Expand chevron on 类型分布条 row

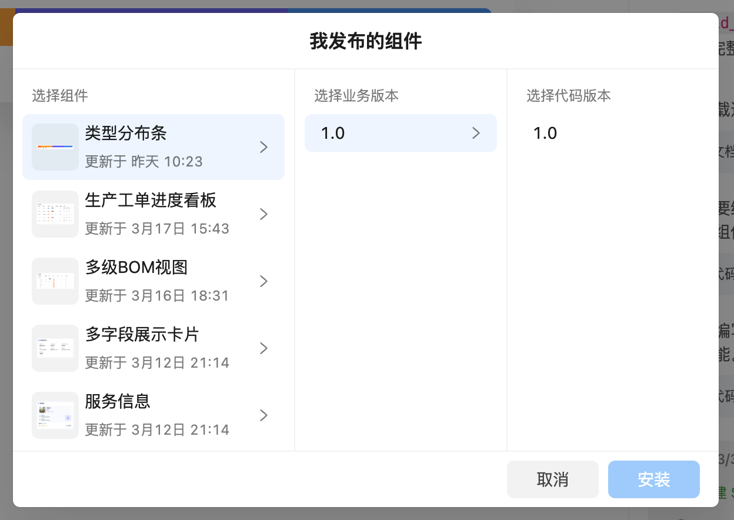(x=264, y=147)
